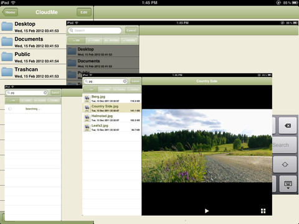Tap Cancel next to the empty Search field
The height and width of the screenshot is (224, 299).
coord(131,30)
